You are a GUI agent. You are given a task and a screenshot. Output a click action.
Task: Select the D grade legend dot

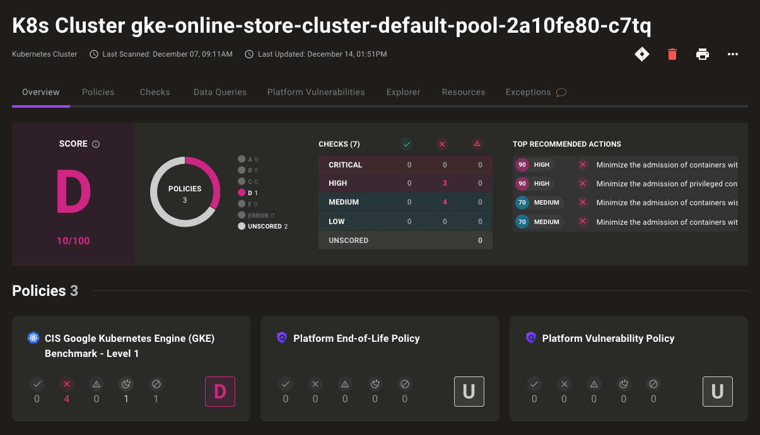(242, 193)
